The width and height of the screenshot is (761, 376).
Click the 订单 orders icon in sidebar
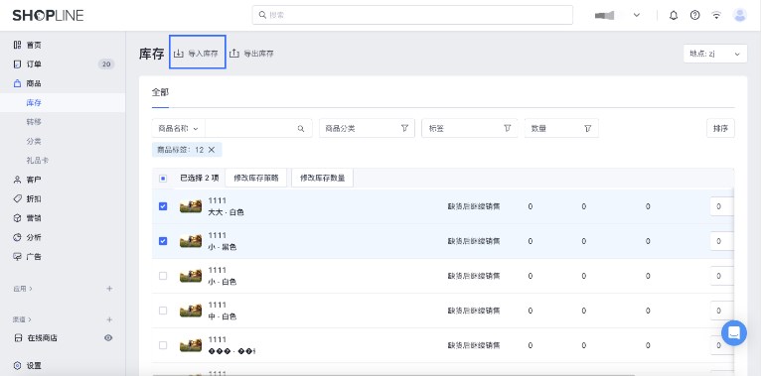coord(18,63)
